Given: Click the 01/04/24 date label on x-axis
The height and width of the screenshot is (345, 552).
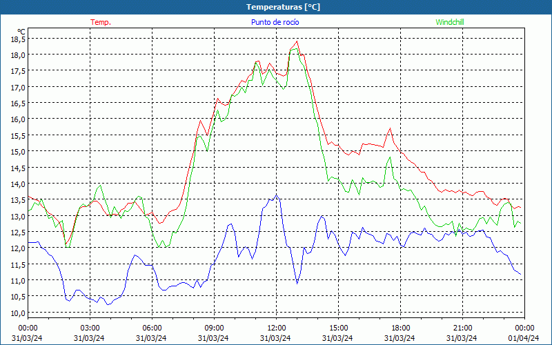Looking at the screenshot, I should pos(524,338).
